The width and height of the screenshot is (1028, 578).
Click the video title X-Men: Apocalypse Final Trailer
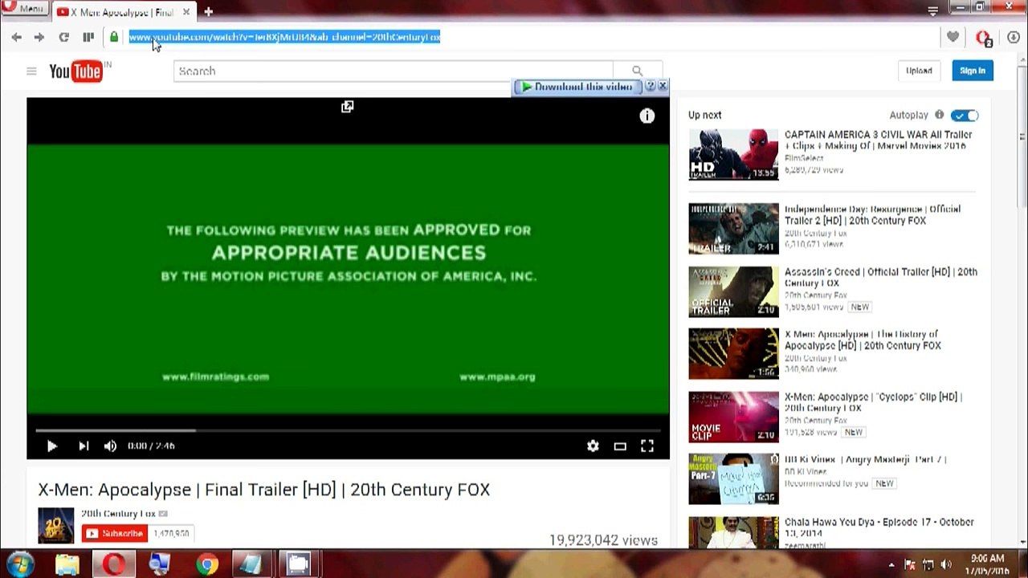pos(264,490)
